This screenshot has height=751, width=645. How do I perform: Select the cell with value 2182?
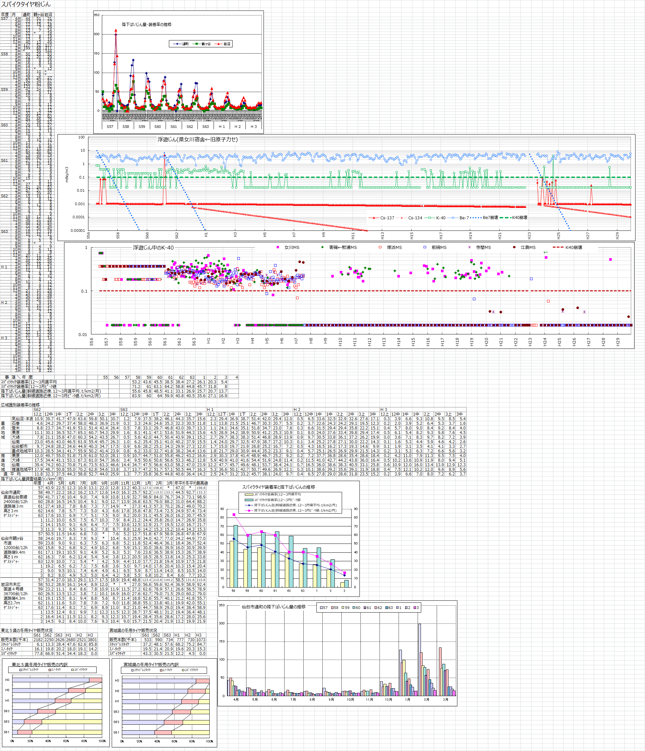click(38, 640)
